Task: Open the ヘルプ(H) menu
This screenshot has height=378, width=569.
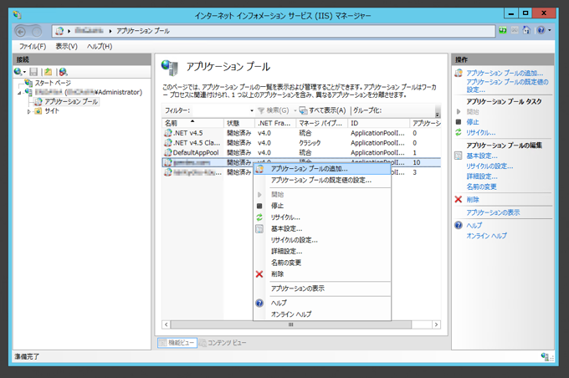Action: (x=100, y=47)
